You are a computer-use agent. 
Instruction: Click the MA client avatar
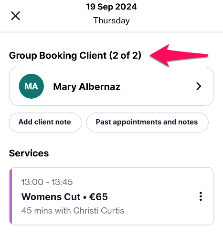coord(32,86)
